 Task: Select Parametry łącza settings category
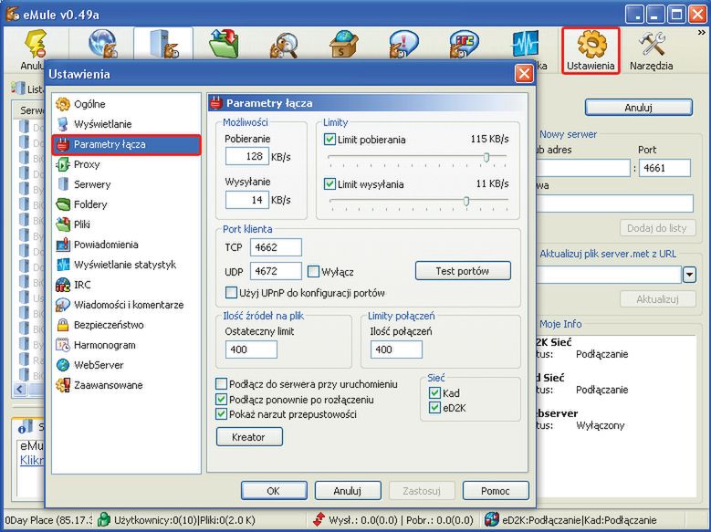pos(126,144)
